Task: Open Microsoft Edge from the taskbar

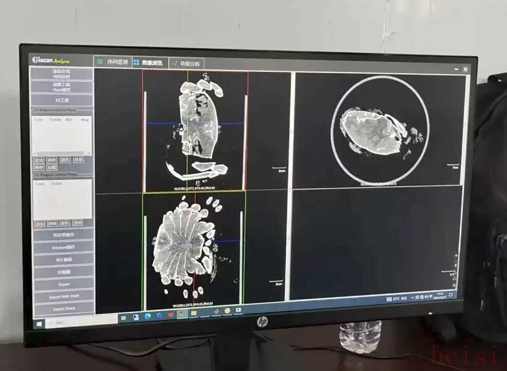Action: [x=147, y=317]
